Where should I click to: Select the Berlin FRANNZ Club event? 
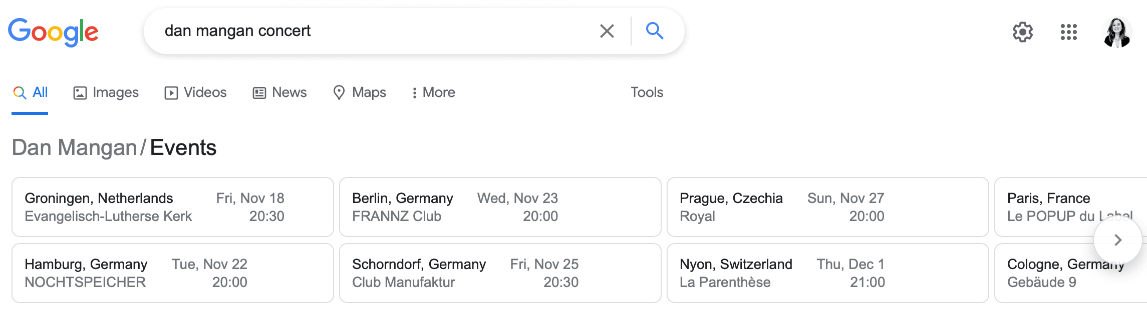pyautogui.click(x=500, y=207)
